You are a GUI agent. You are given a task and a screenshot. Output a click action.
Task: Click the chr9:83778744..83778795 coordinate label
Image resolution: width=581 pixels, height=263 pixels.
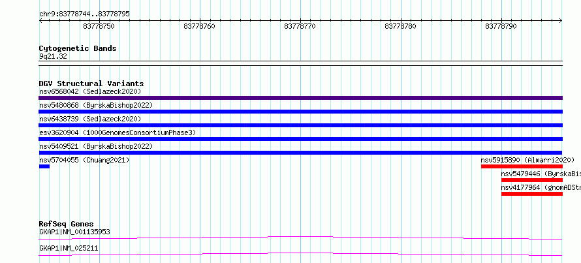tap(84, 14)
